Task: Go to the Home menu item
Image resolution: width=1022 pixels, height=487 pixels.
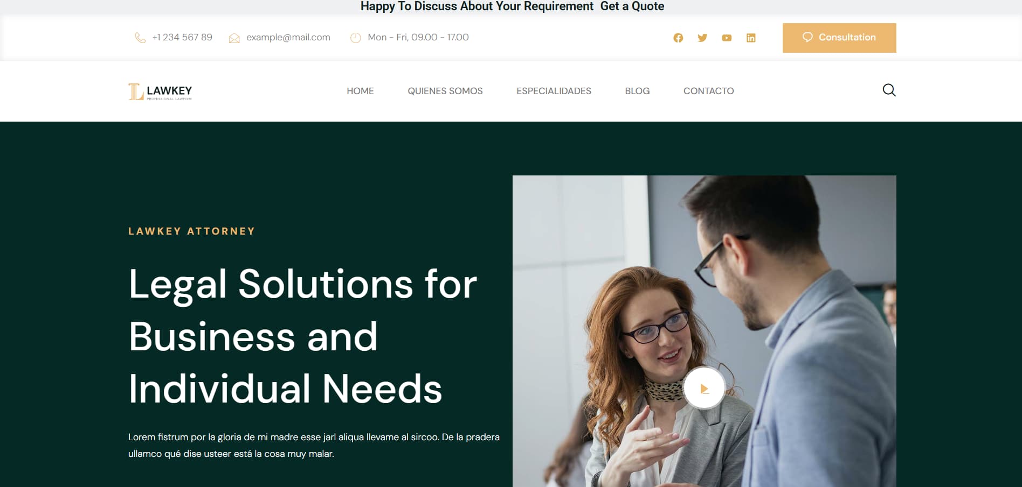Action: pos(360,91)
